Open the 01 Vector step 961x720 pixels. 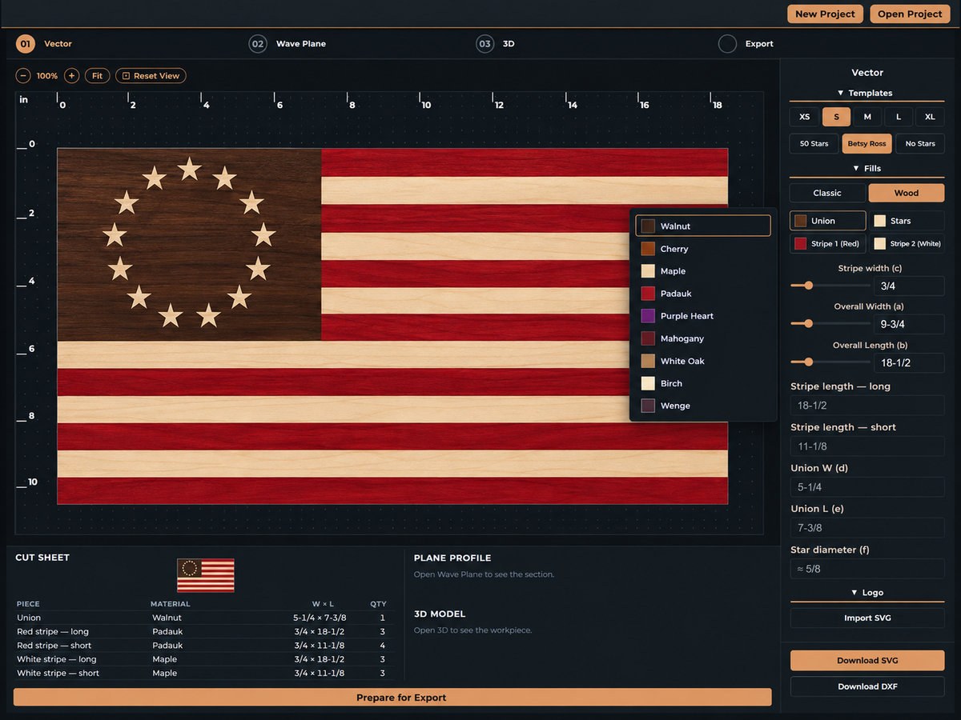point(45,44)
